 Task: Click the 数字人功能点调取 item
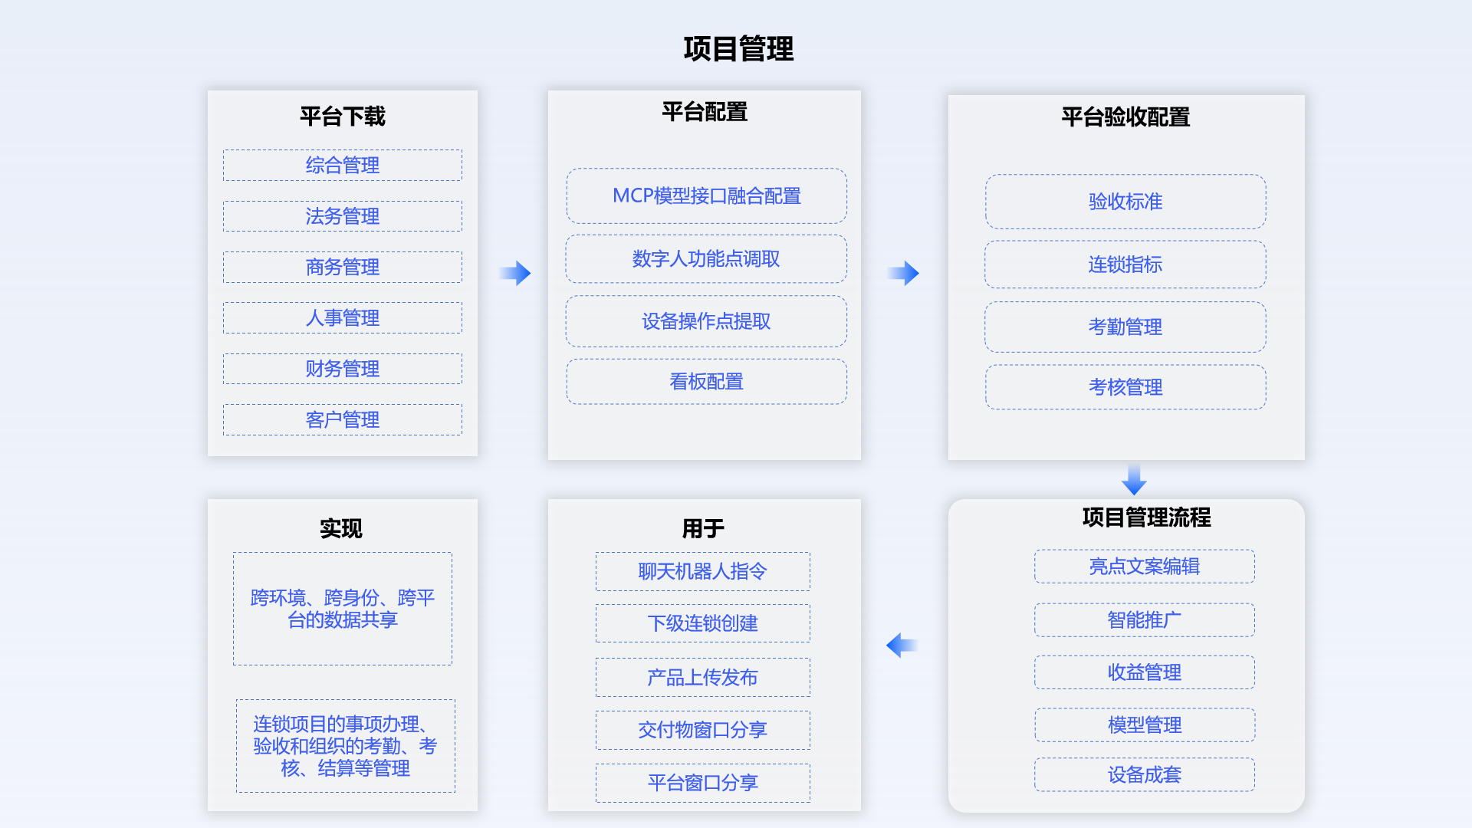pyautogui.click(x=706, y=259)
